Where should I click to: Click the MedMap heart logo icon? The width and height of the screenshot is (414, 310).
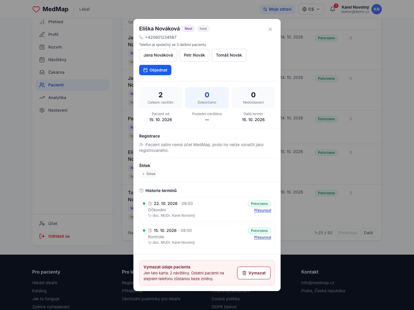(36, 9)
